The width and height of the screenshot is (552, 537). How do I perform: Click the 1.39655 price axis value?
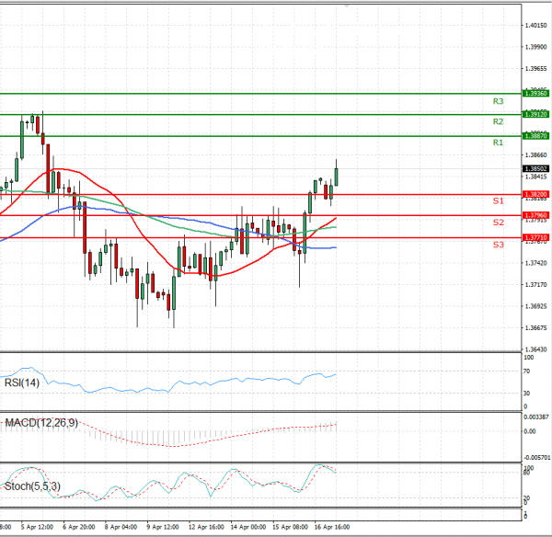pos(535,69)
